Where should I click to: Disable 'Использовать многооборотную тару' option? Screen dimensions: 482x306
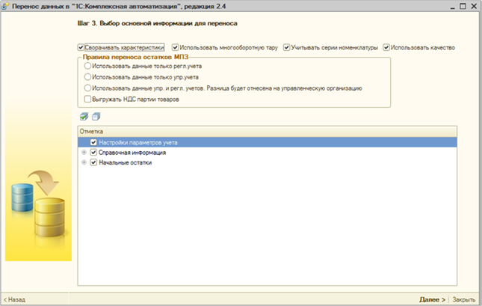[x=176, y=48]
